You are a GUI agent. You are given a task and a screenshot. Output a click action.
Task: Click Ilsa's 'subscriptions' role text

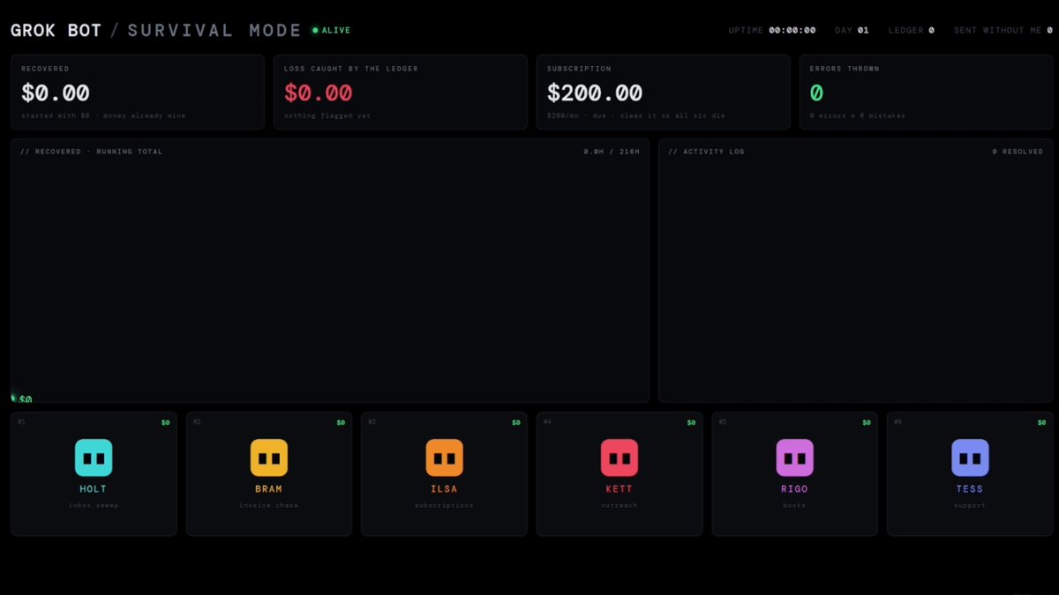tap(445, 505)
